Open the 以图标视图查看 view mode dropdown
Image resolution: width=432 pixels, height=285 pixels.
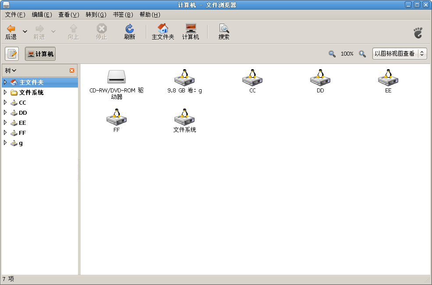click(400, 54)
